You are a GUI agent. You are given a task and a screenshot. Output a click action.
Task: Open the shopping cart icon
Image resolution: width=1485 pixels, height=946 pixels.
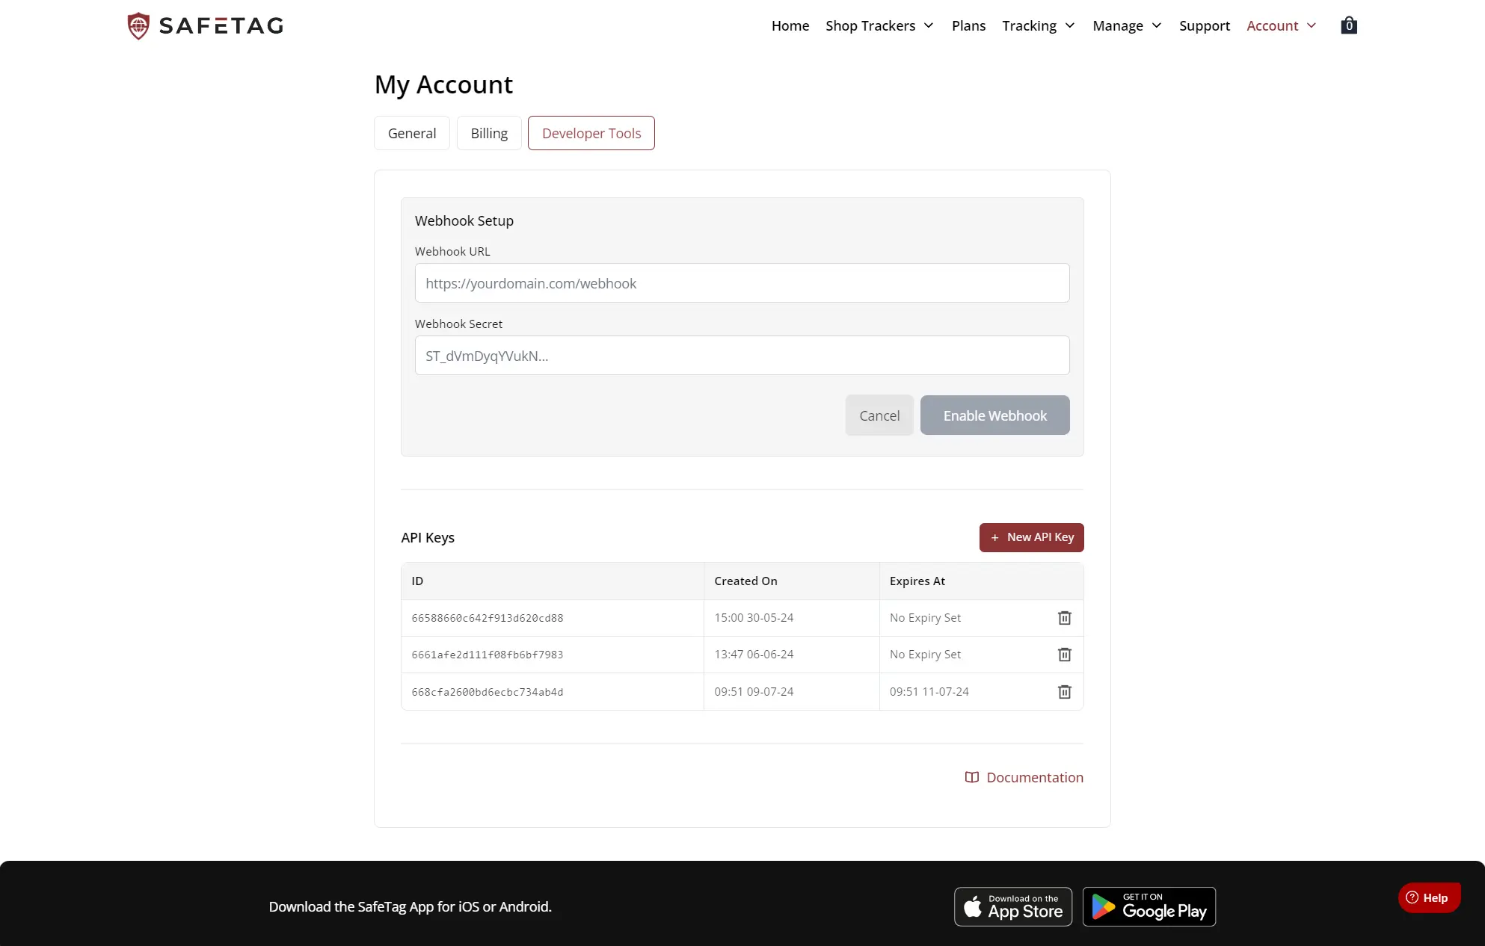pyautogui.click(x=1348, y=25)
